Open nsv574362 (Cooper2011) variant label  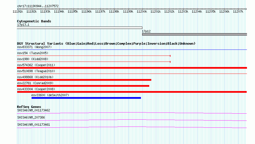[x=36, y=65]
